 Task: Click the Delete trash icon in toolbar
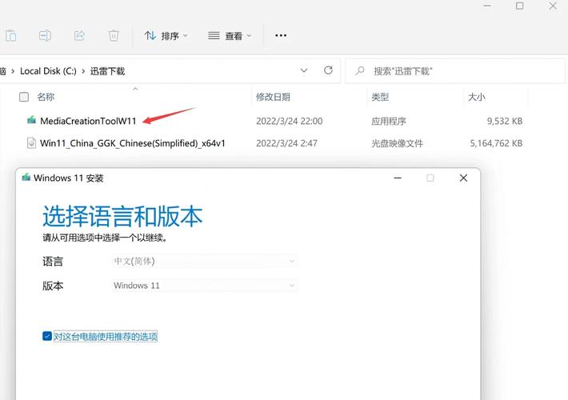(x=114, y=35)
